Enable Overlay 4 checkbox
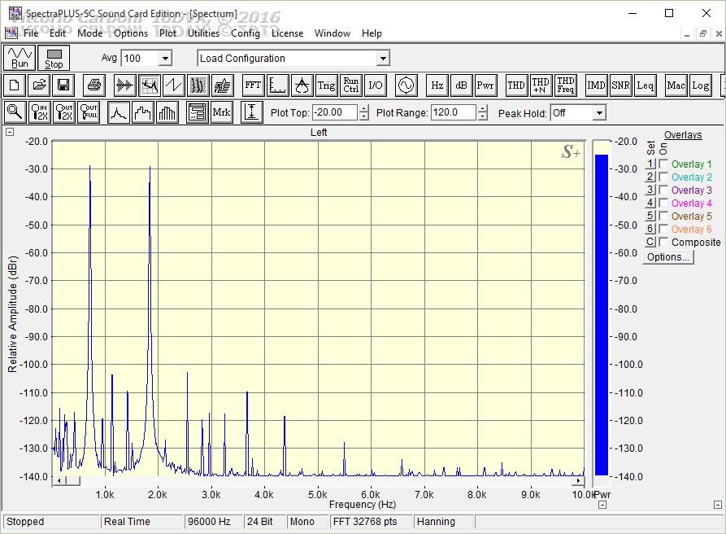Viewport: 726px width, 534px height. (x=663, y=203)
